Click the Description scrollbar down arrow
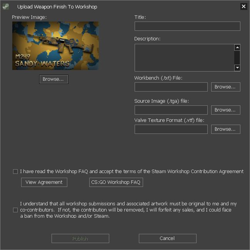The image size is (250, 250). [x=237, y=68]
